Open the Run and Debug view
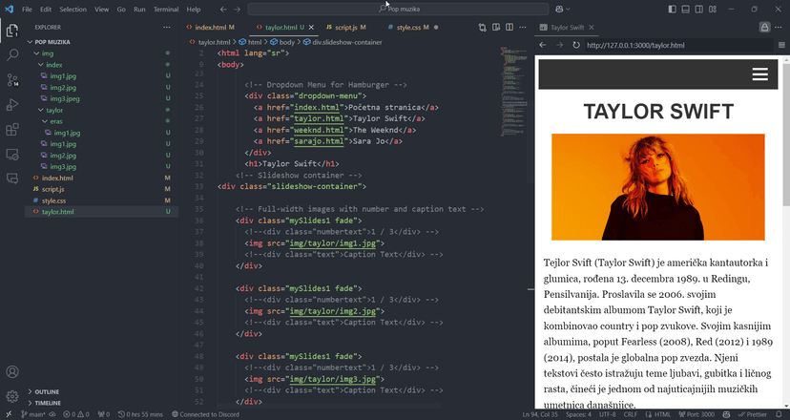This screenshot has width=790, height=420. 12,105
